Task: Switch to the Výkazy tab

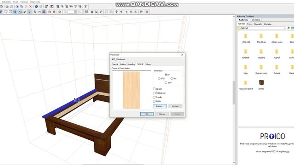Action: tap(148, 64)
